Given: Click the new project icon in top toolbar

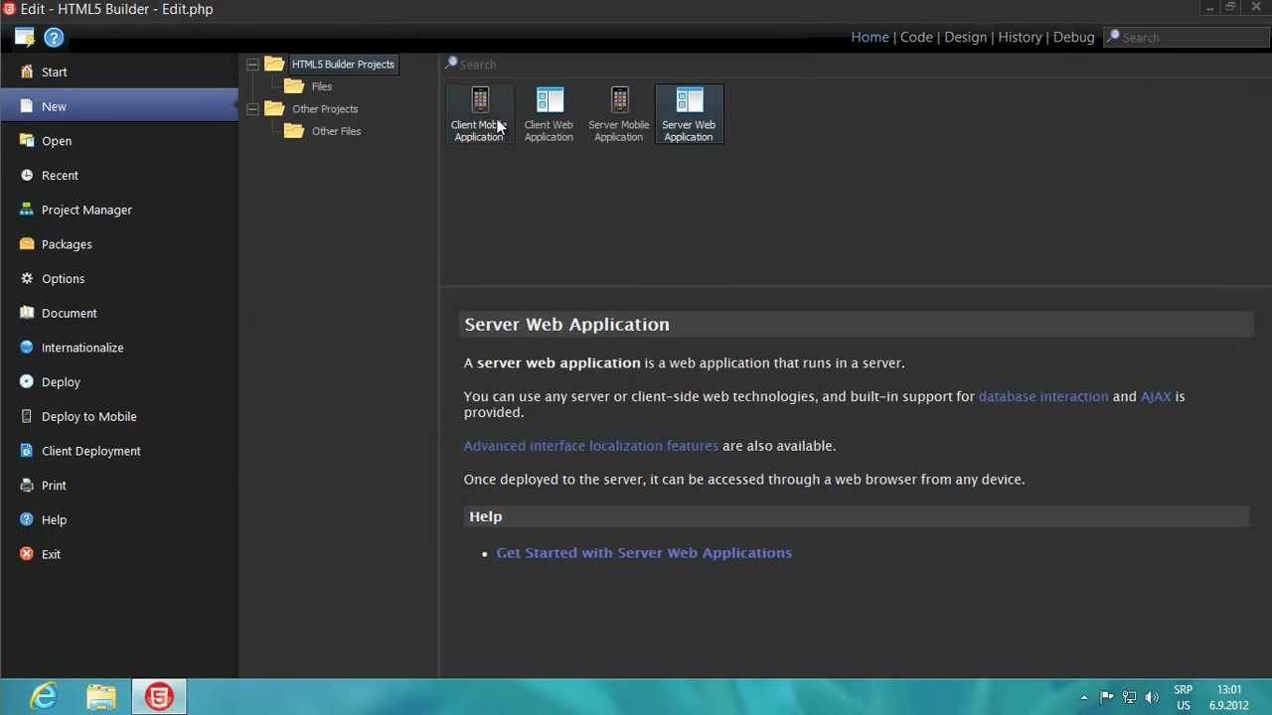Looking at the screenshot, I should pos(25,38).
